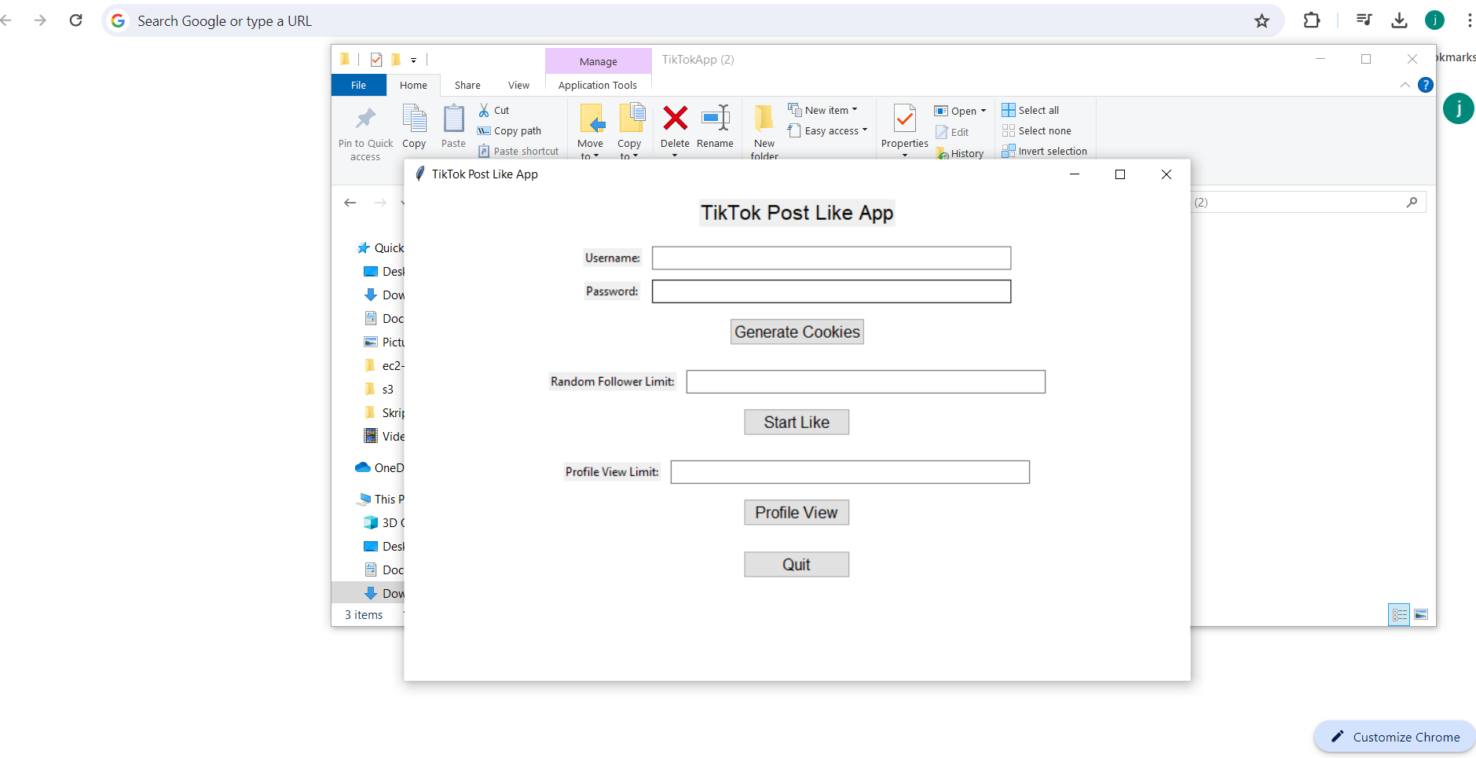Click the Quit button

(797, 564)
